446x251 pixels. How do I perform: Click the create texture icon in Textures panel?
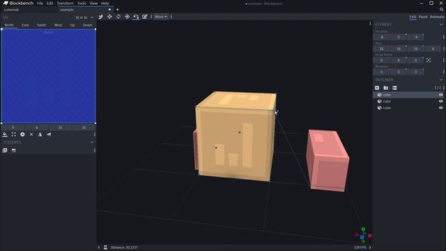[x=14, y=151]
